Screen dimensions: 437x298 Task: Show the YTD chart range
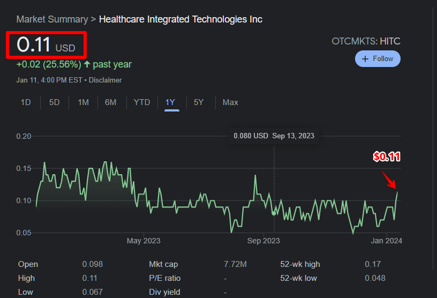tap(142, 102)
